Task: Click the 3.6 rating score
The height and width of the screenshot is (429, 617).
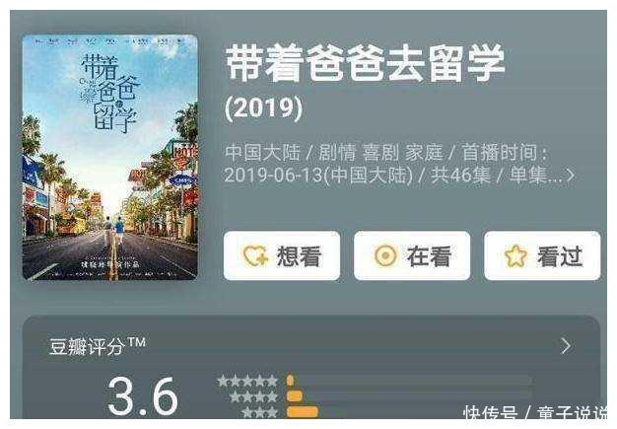Action: coord(143,395)
